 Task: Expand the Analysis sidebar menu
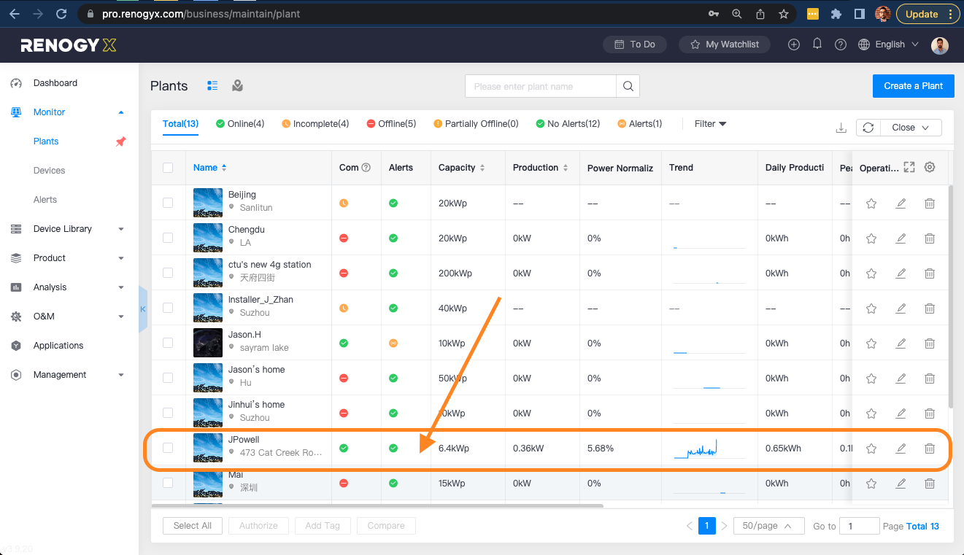121,287
